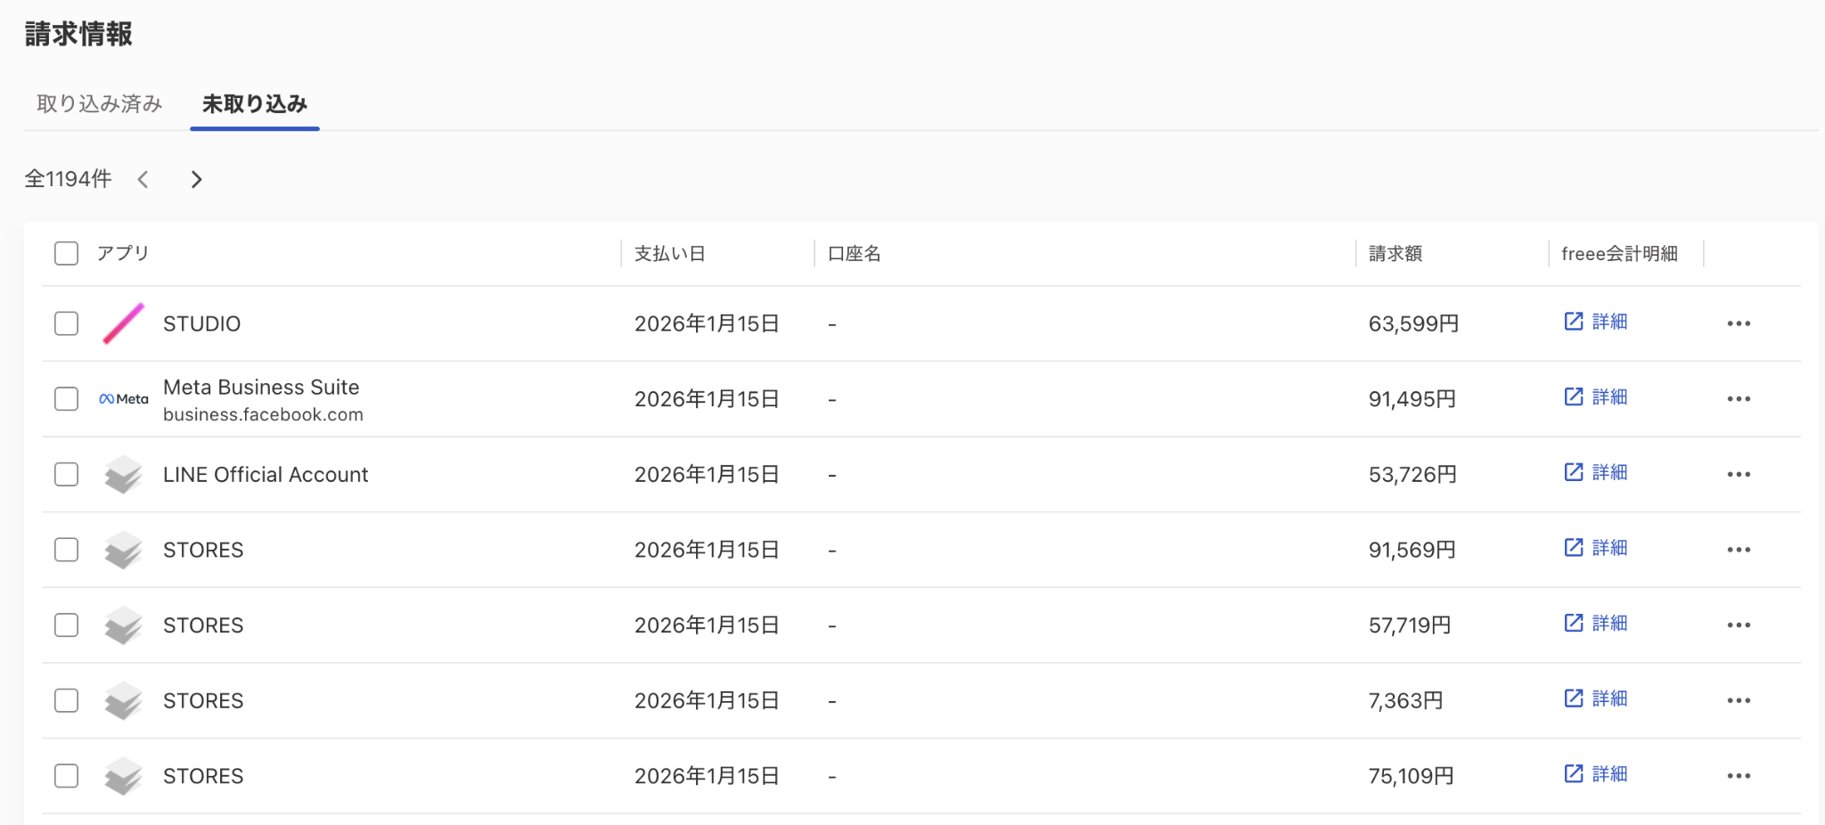
Task: Tick the checkbox for the 91,569円 STORES row
Action: (x=67, y=550)
